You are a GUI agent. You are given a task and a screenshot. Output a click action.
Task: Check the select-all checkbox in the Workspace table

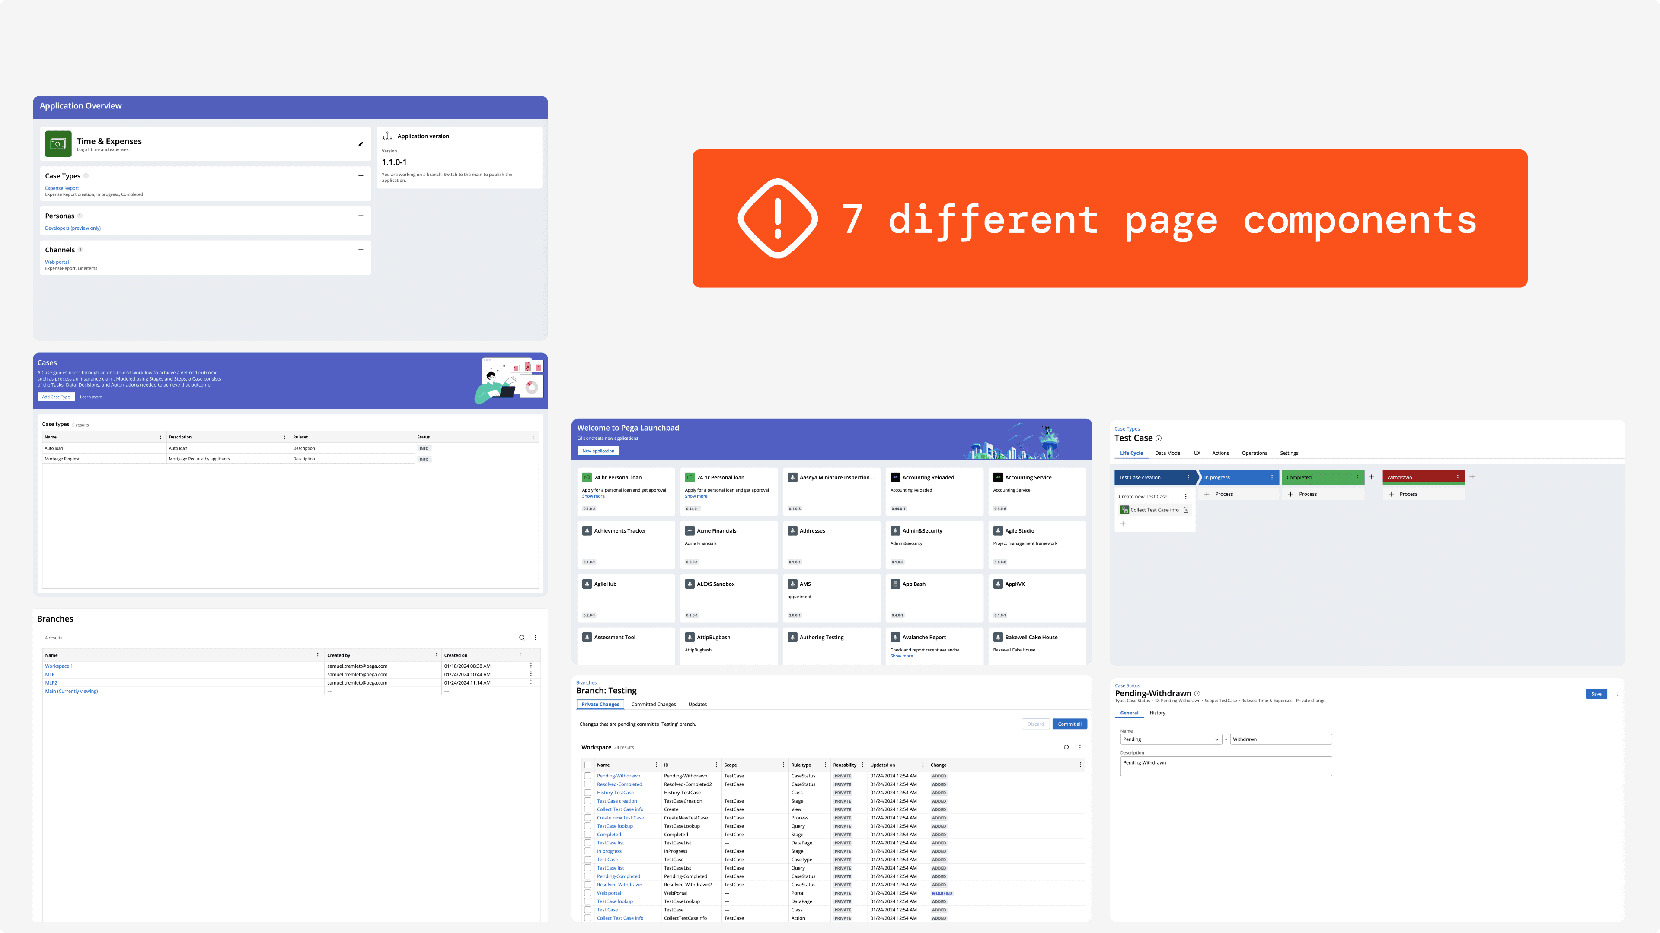pyautogui.click(x=588, y=765)
